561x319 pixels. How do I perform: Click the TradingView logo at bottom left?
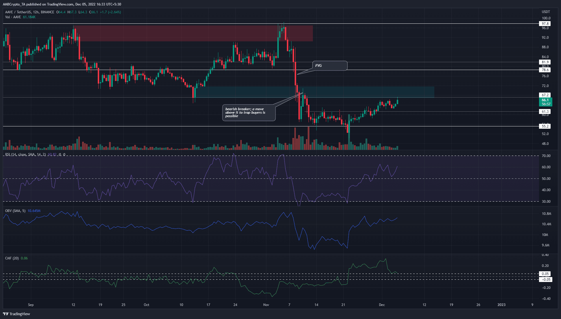pyautogui.click(x=16, y=314)
